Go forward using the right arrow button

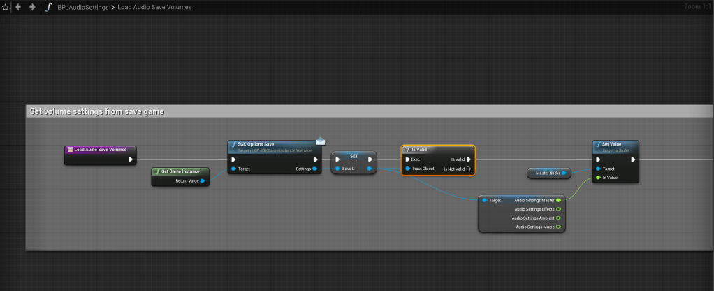pos(32,7)
